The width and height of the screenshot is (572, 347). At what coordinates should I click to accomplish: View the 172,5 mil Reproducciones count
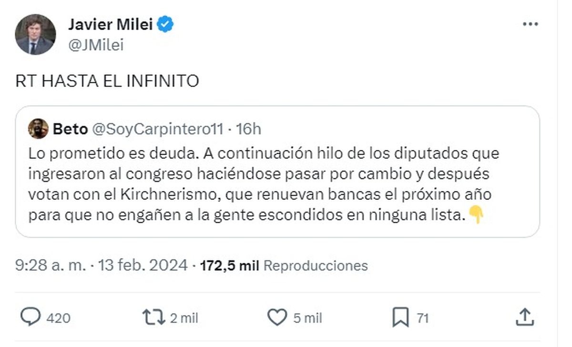284,265
